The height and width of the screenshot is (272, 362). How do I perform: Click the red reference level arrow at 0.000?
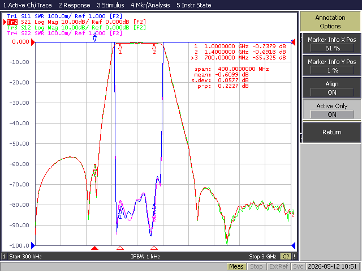33,42
